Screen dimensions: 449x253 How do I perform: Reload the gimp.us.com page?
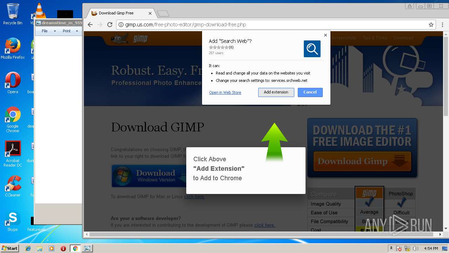(x=110, y=25)
